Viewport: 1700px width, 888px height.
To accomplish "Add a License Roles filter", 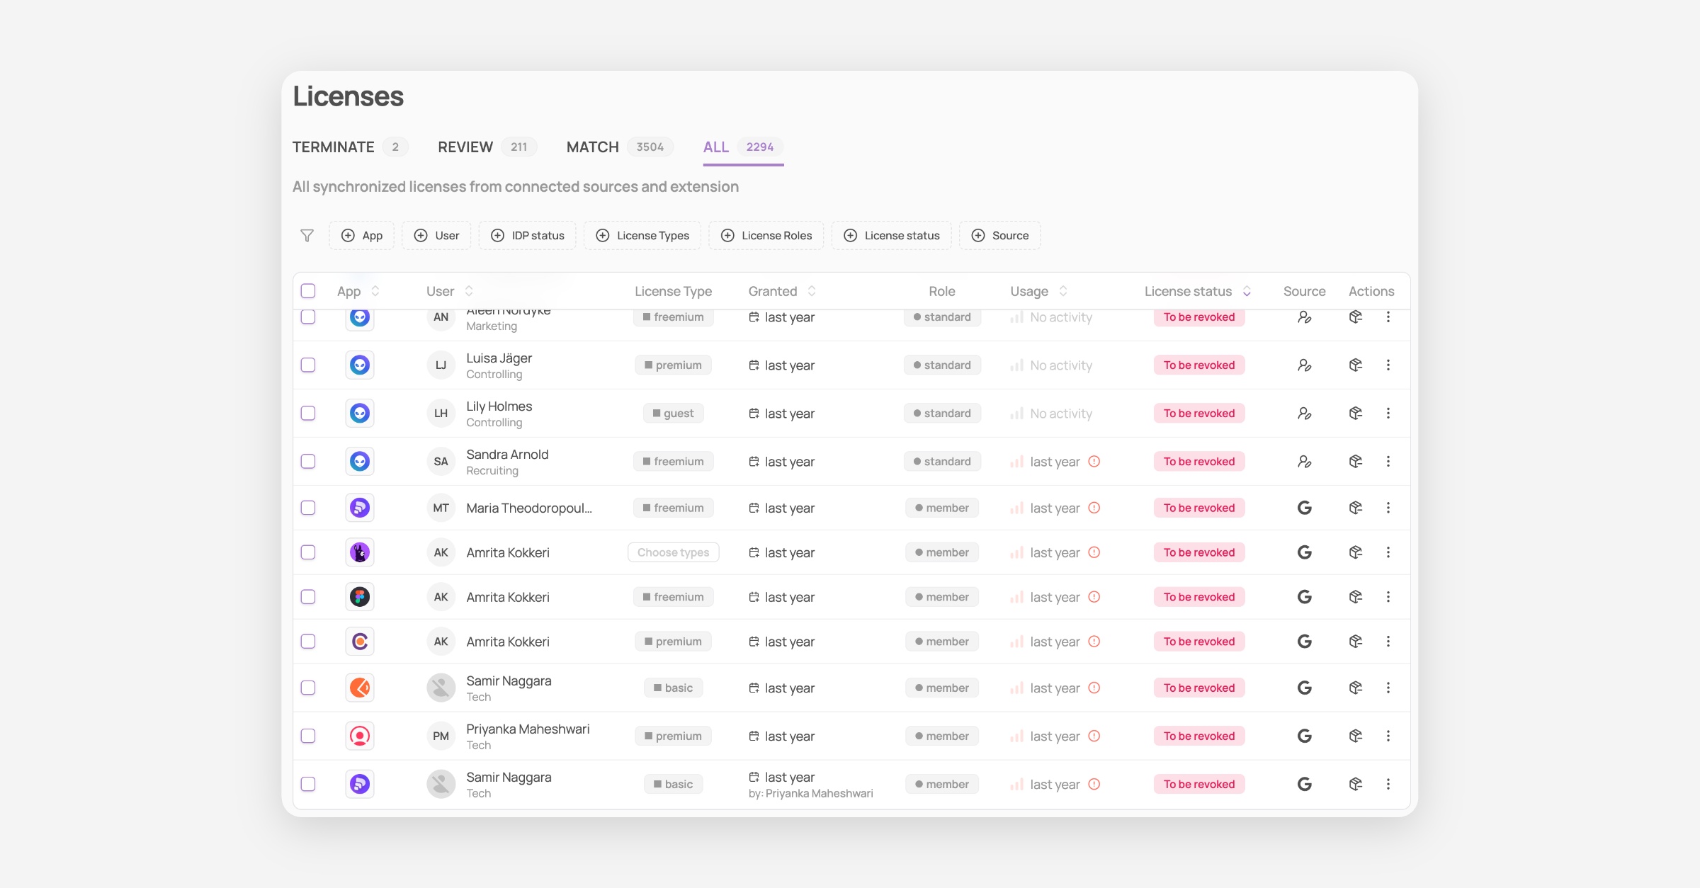I will [x=766, y=236].
